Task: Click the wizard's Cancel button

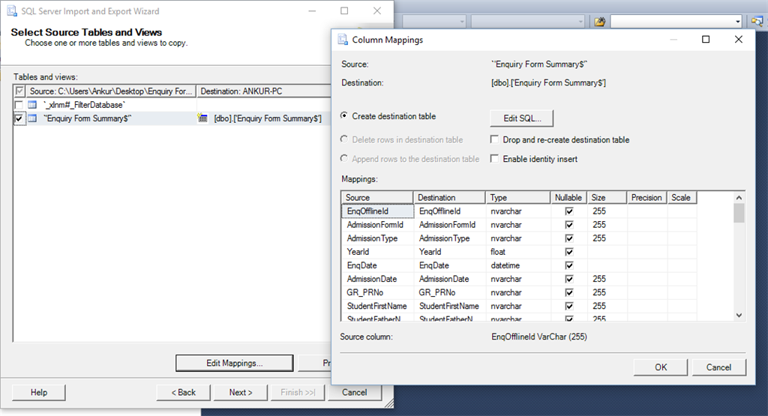Action: click(x=355, y=393)
